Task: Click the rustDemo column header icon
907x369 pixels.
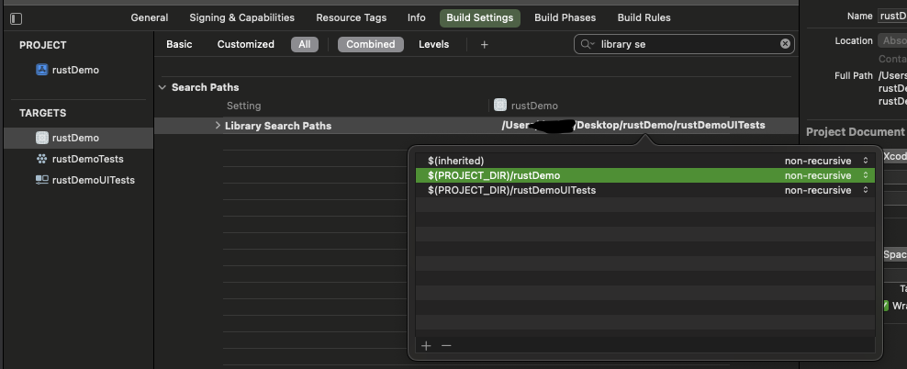Action: click(500, 106)
